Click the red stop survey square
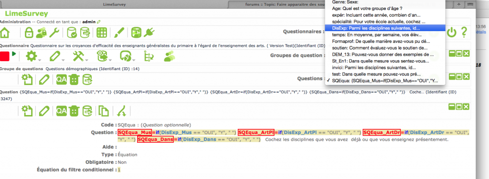The height and width of the screenshot is (179, 489). point(5,56)
